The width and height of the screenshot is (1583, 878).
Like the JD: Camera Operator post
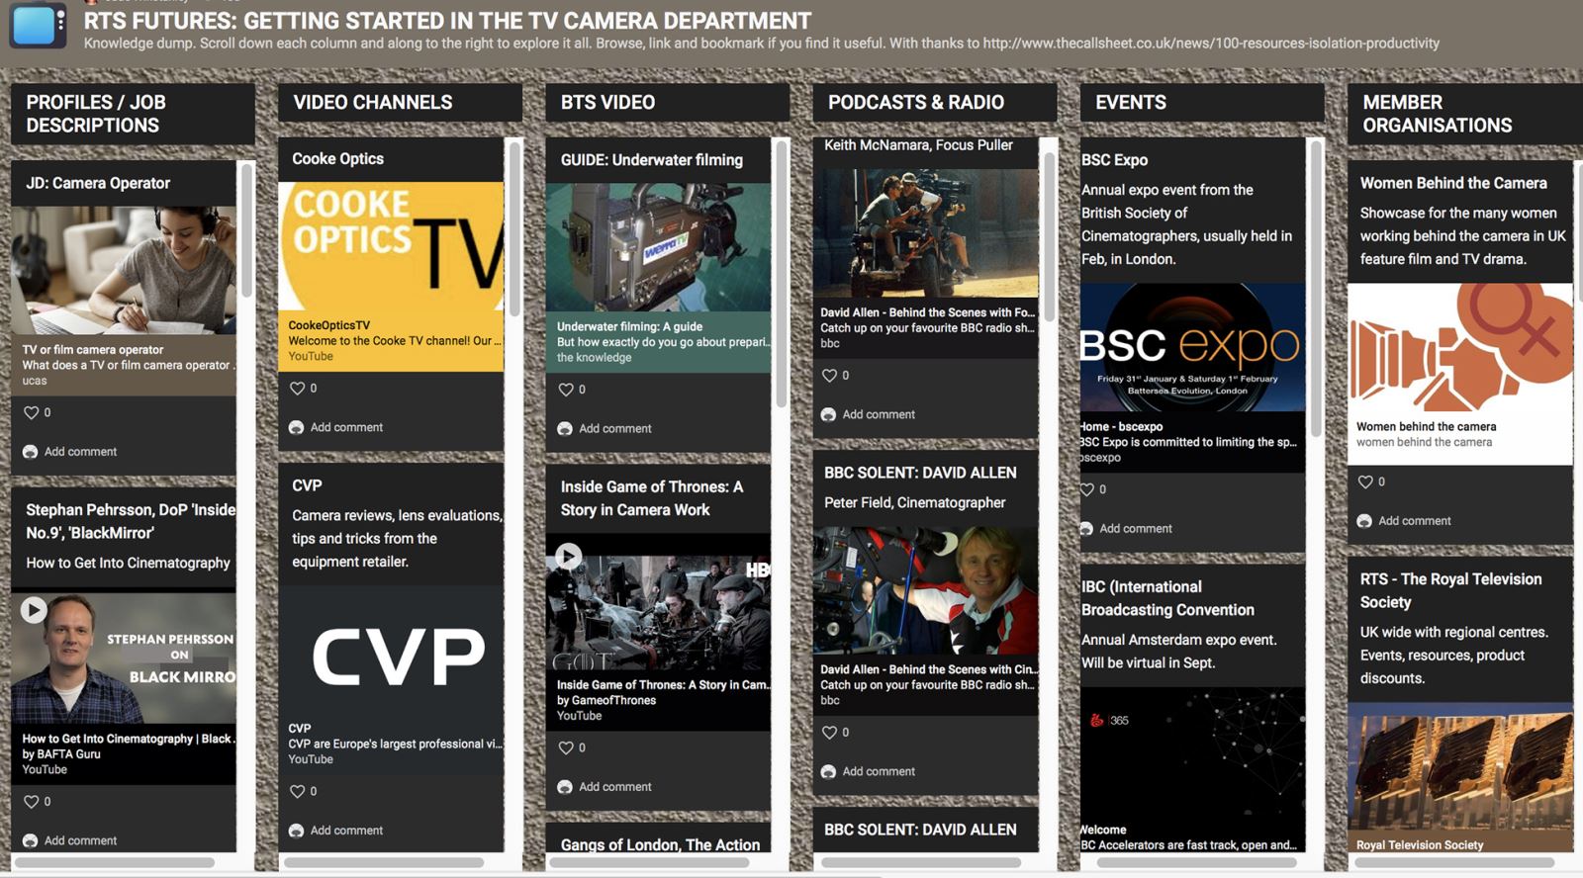click(31, 413)
